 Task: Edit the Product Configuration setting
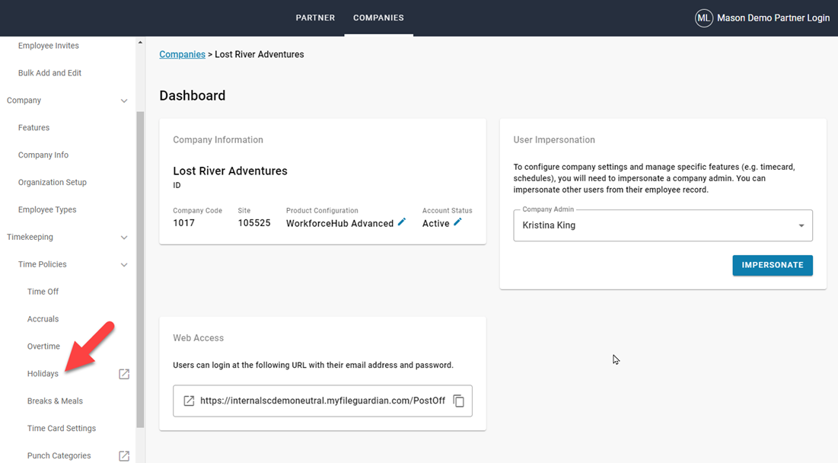click(402, 222)
